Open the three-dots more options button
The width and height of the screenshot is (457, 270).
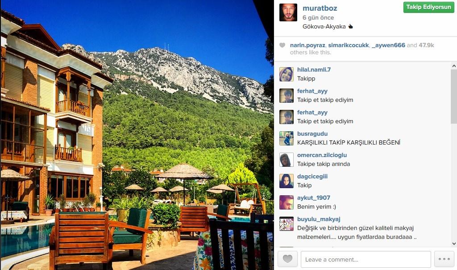click(444, 259)
